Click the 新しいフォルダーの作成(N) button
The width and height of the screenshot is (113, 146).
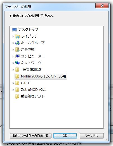30,136
